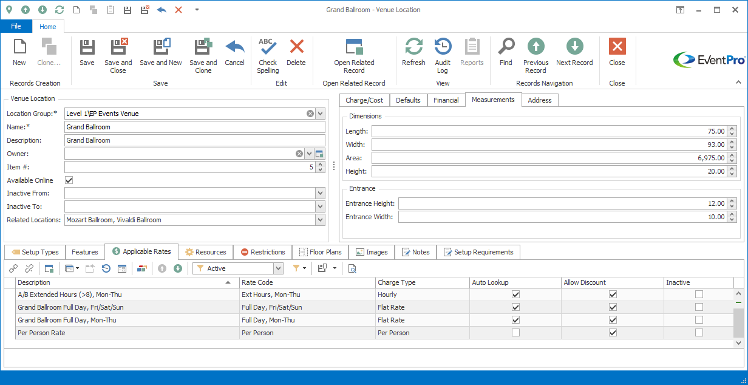Open Customize Quick Access Toolbar dropdown
748x385 pixels.
[x=197, y=10]
